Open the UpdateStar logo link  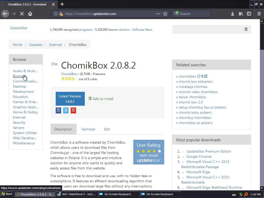19,28
